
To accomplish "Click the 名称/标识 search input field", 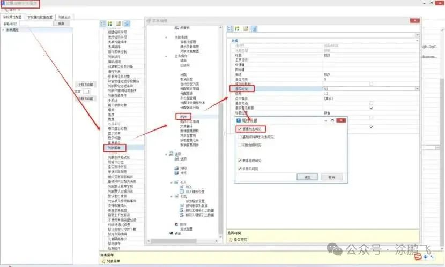I will pyautogui.click(x=36, y=24).
